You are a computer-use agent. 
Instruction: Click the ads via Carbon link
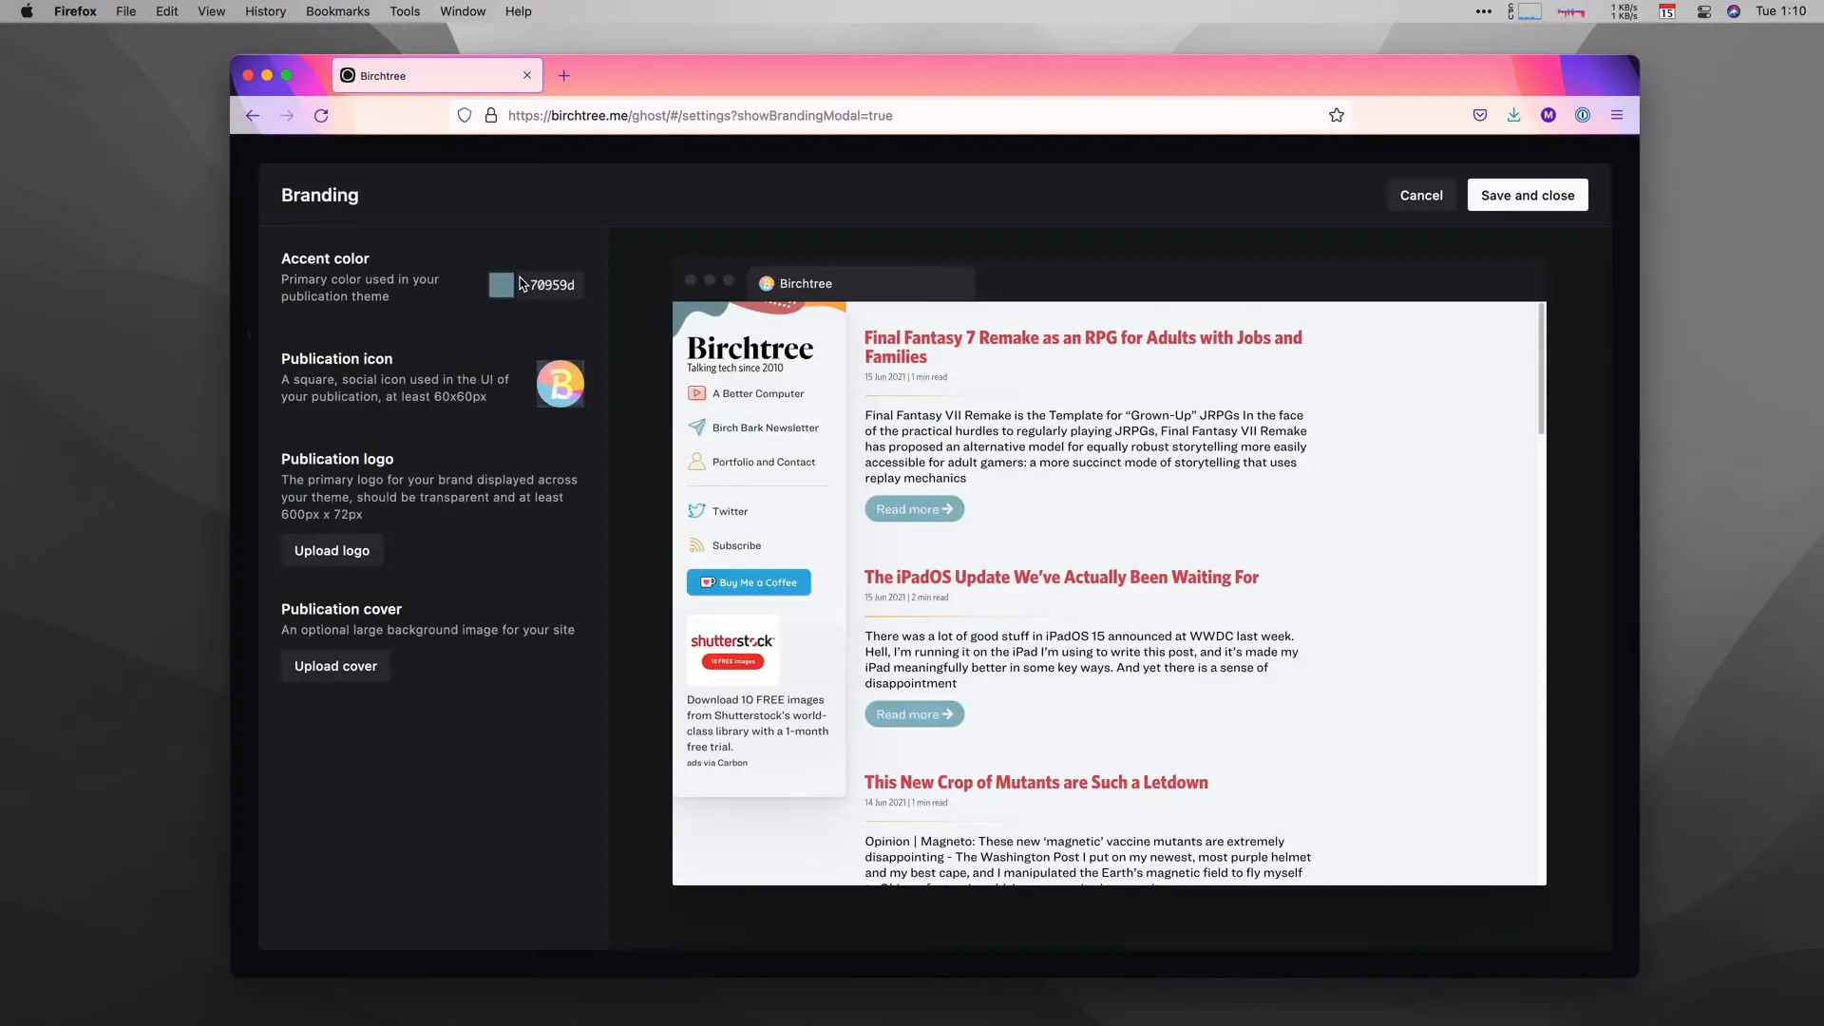pyautogui.click(x=717, y=763)
